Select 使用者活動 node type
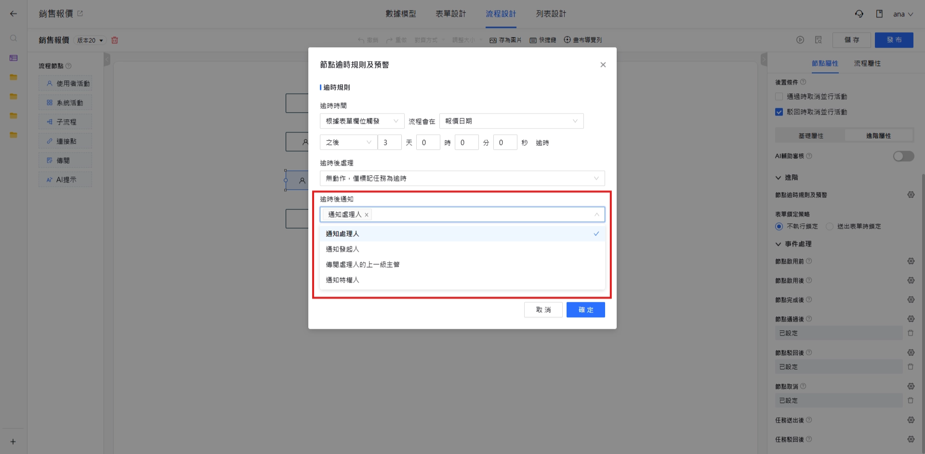 tap(66, 84)
